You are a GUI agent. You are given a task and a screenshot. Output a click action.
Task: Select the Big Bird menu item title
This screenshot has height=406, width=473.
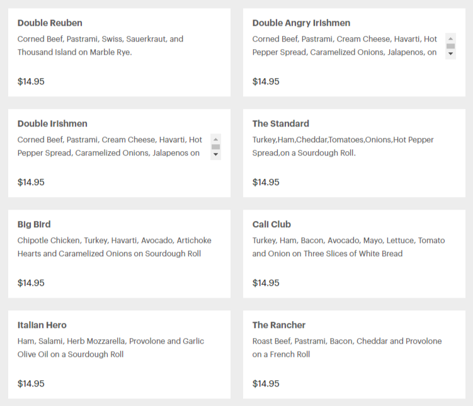(34, 224)
